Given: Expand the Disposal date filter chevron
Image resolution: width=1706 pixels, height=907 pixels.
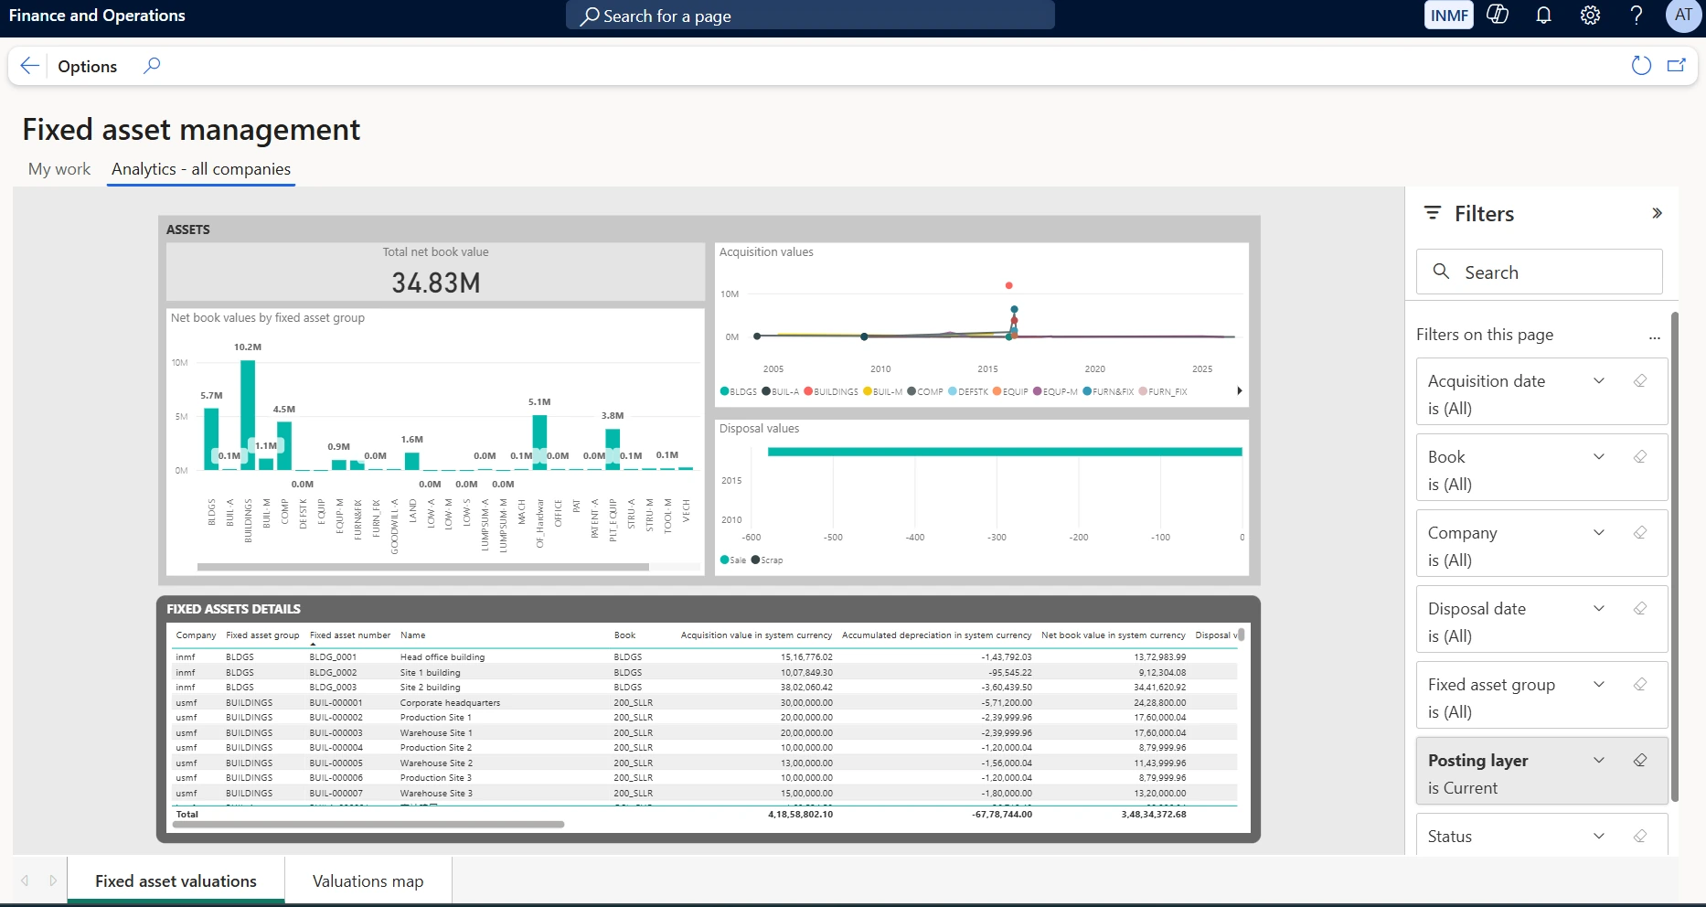Looking at the screenshot, I should pyautogui.click(x=1599, y=608).
